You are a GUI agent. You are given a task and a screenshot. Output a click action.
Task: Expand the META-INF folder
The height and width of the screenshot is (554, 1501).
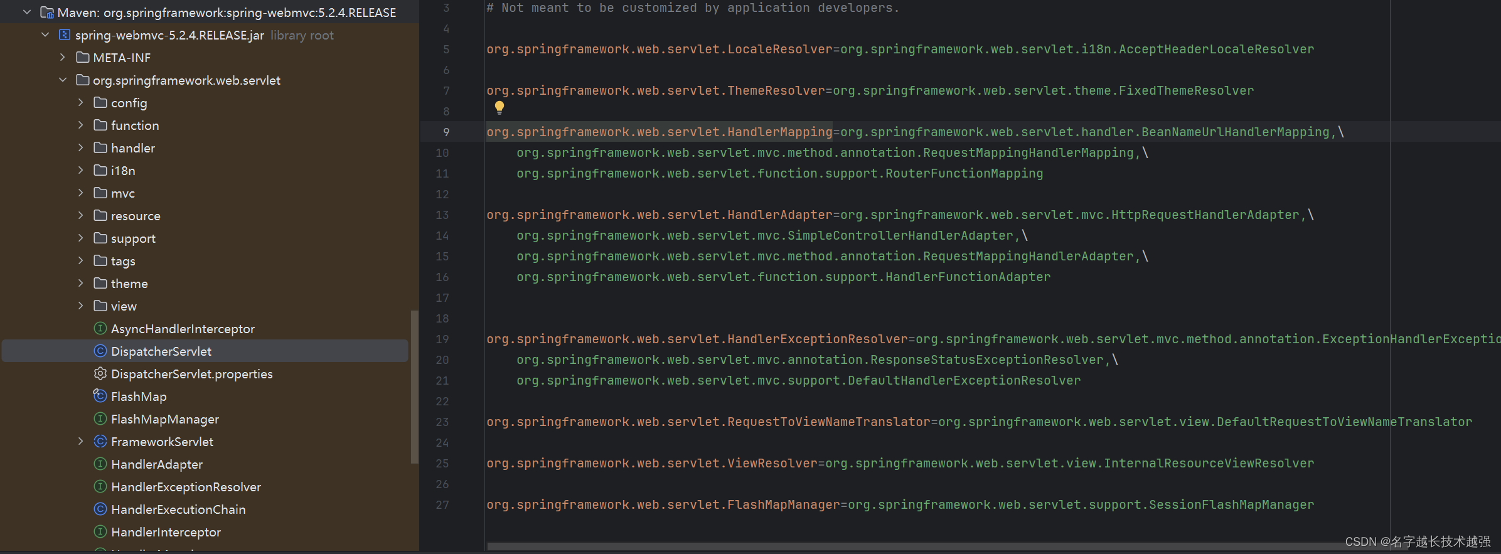[63, 58]
